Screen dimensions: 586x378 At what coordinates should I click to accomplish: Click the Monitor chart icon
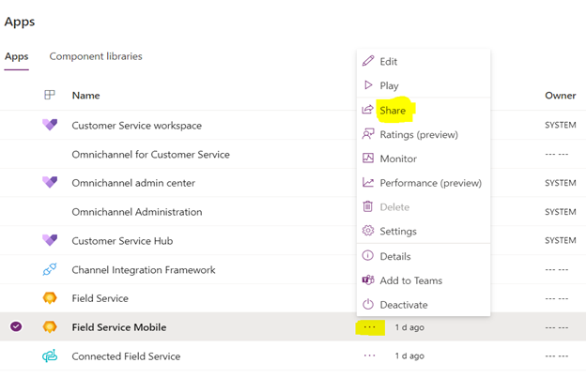point(368,158)
